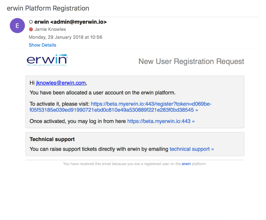Click the date Monday, 29 January 2018 at 10:56
This screenshot has width=266, height=220.
(x=65, y=37)
